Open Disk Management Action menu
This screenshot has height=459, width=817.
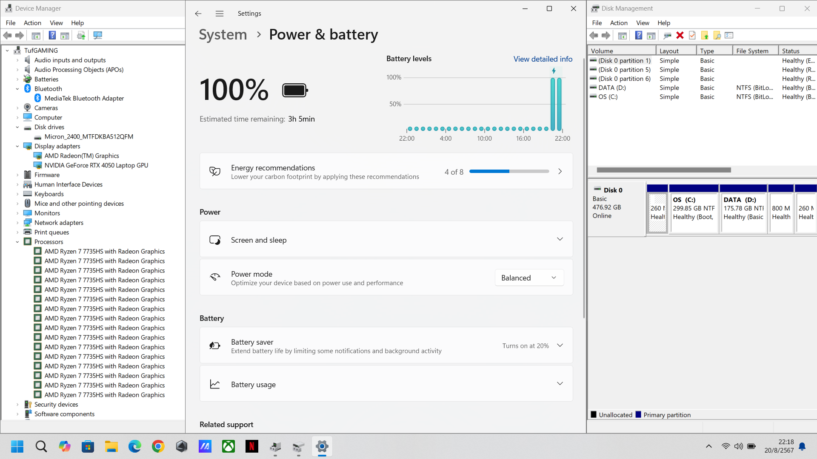pyautogui.click(x=619, y=23)
